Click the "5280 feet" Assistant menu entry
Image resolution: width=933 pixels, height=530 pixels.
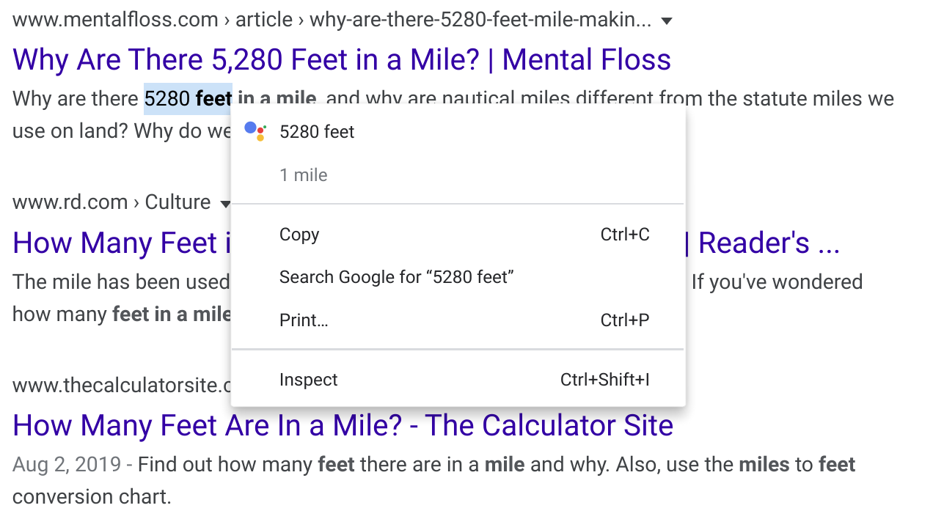(317, 132)
